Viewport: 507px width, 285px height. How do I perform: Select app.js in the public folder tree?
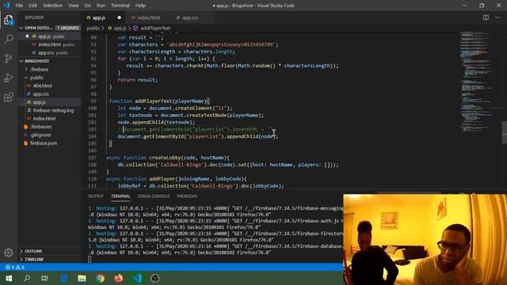39,102
